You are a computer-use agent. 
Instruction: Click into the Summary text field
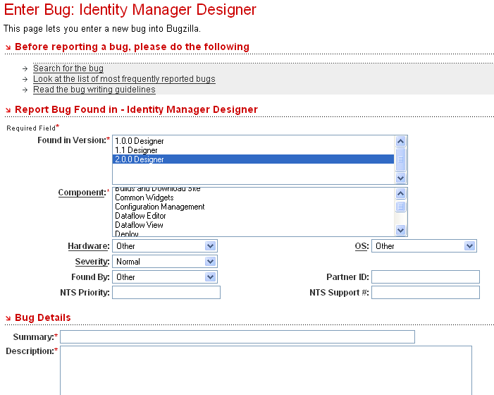237,337
